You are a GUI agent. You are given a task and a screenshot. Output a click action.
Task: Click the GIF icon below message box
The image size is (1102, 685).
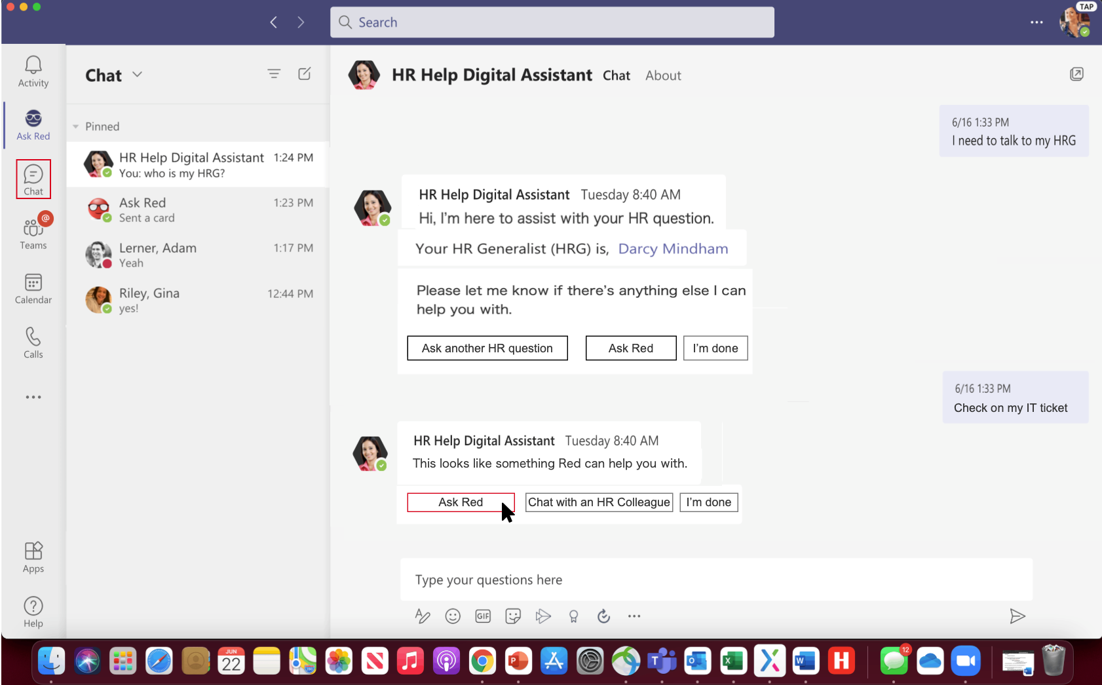pyautogui.click(x=483, y=616)
